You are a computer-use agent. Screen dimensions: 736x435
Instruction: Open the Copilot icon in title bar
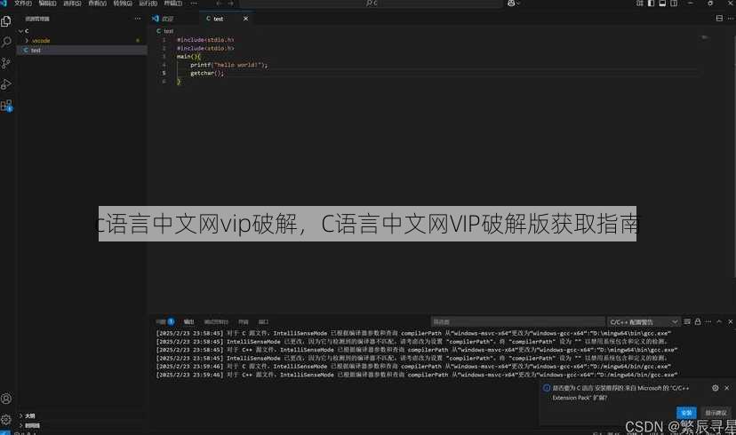[x=511, y=4]
